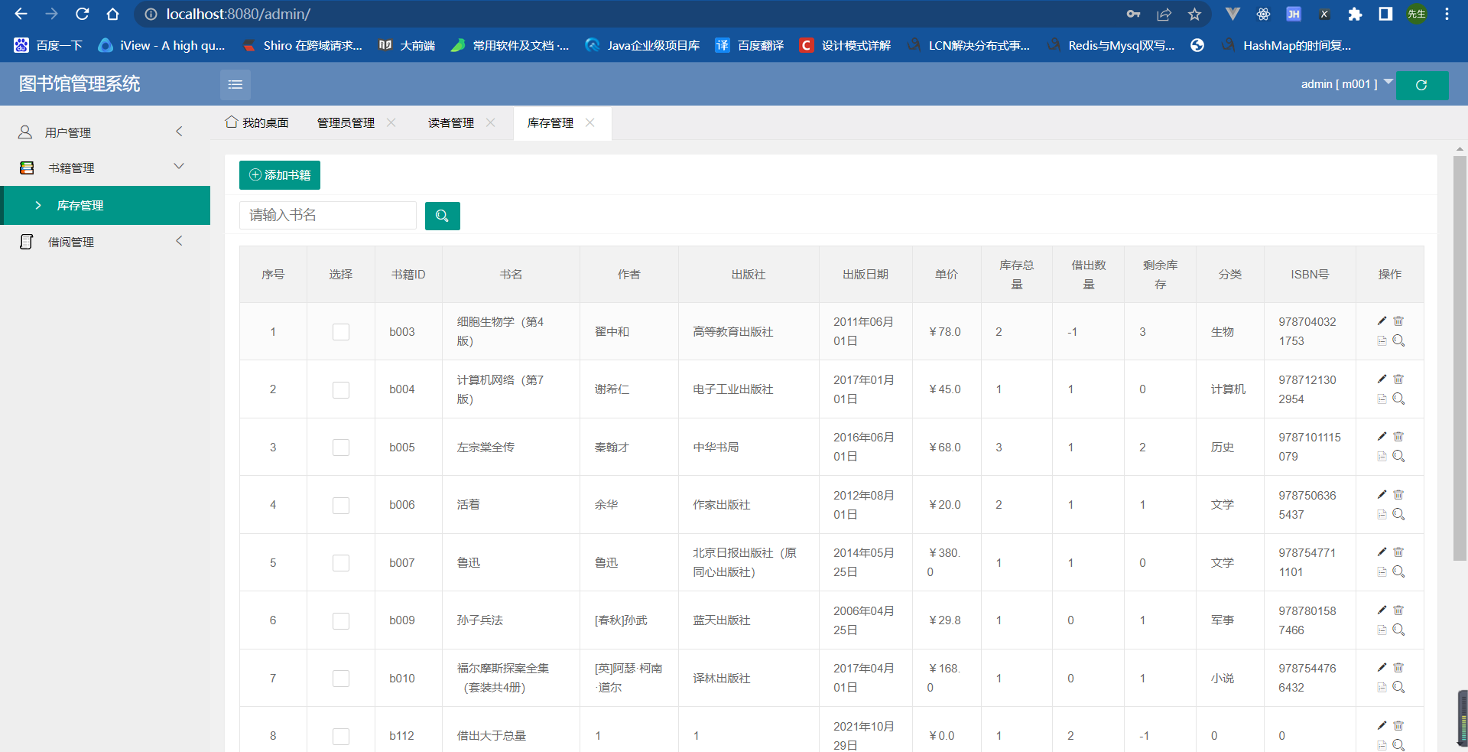This screenshot has width=1468, height=752.
Task: Tick checkbox for book b004
Action: (x=341, y=389)
